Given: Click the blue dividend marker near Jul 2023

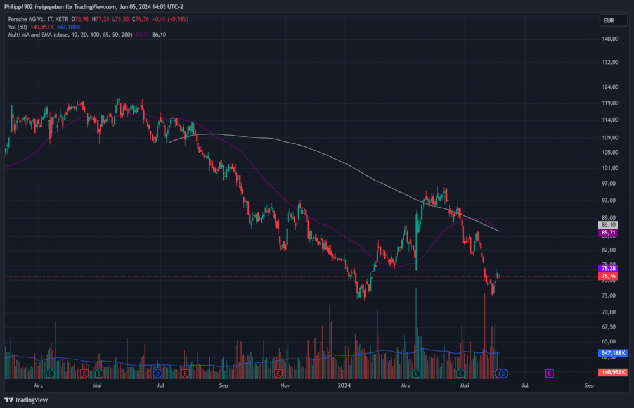Looking at the screenshot, I should pos(158,373).
